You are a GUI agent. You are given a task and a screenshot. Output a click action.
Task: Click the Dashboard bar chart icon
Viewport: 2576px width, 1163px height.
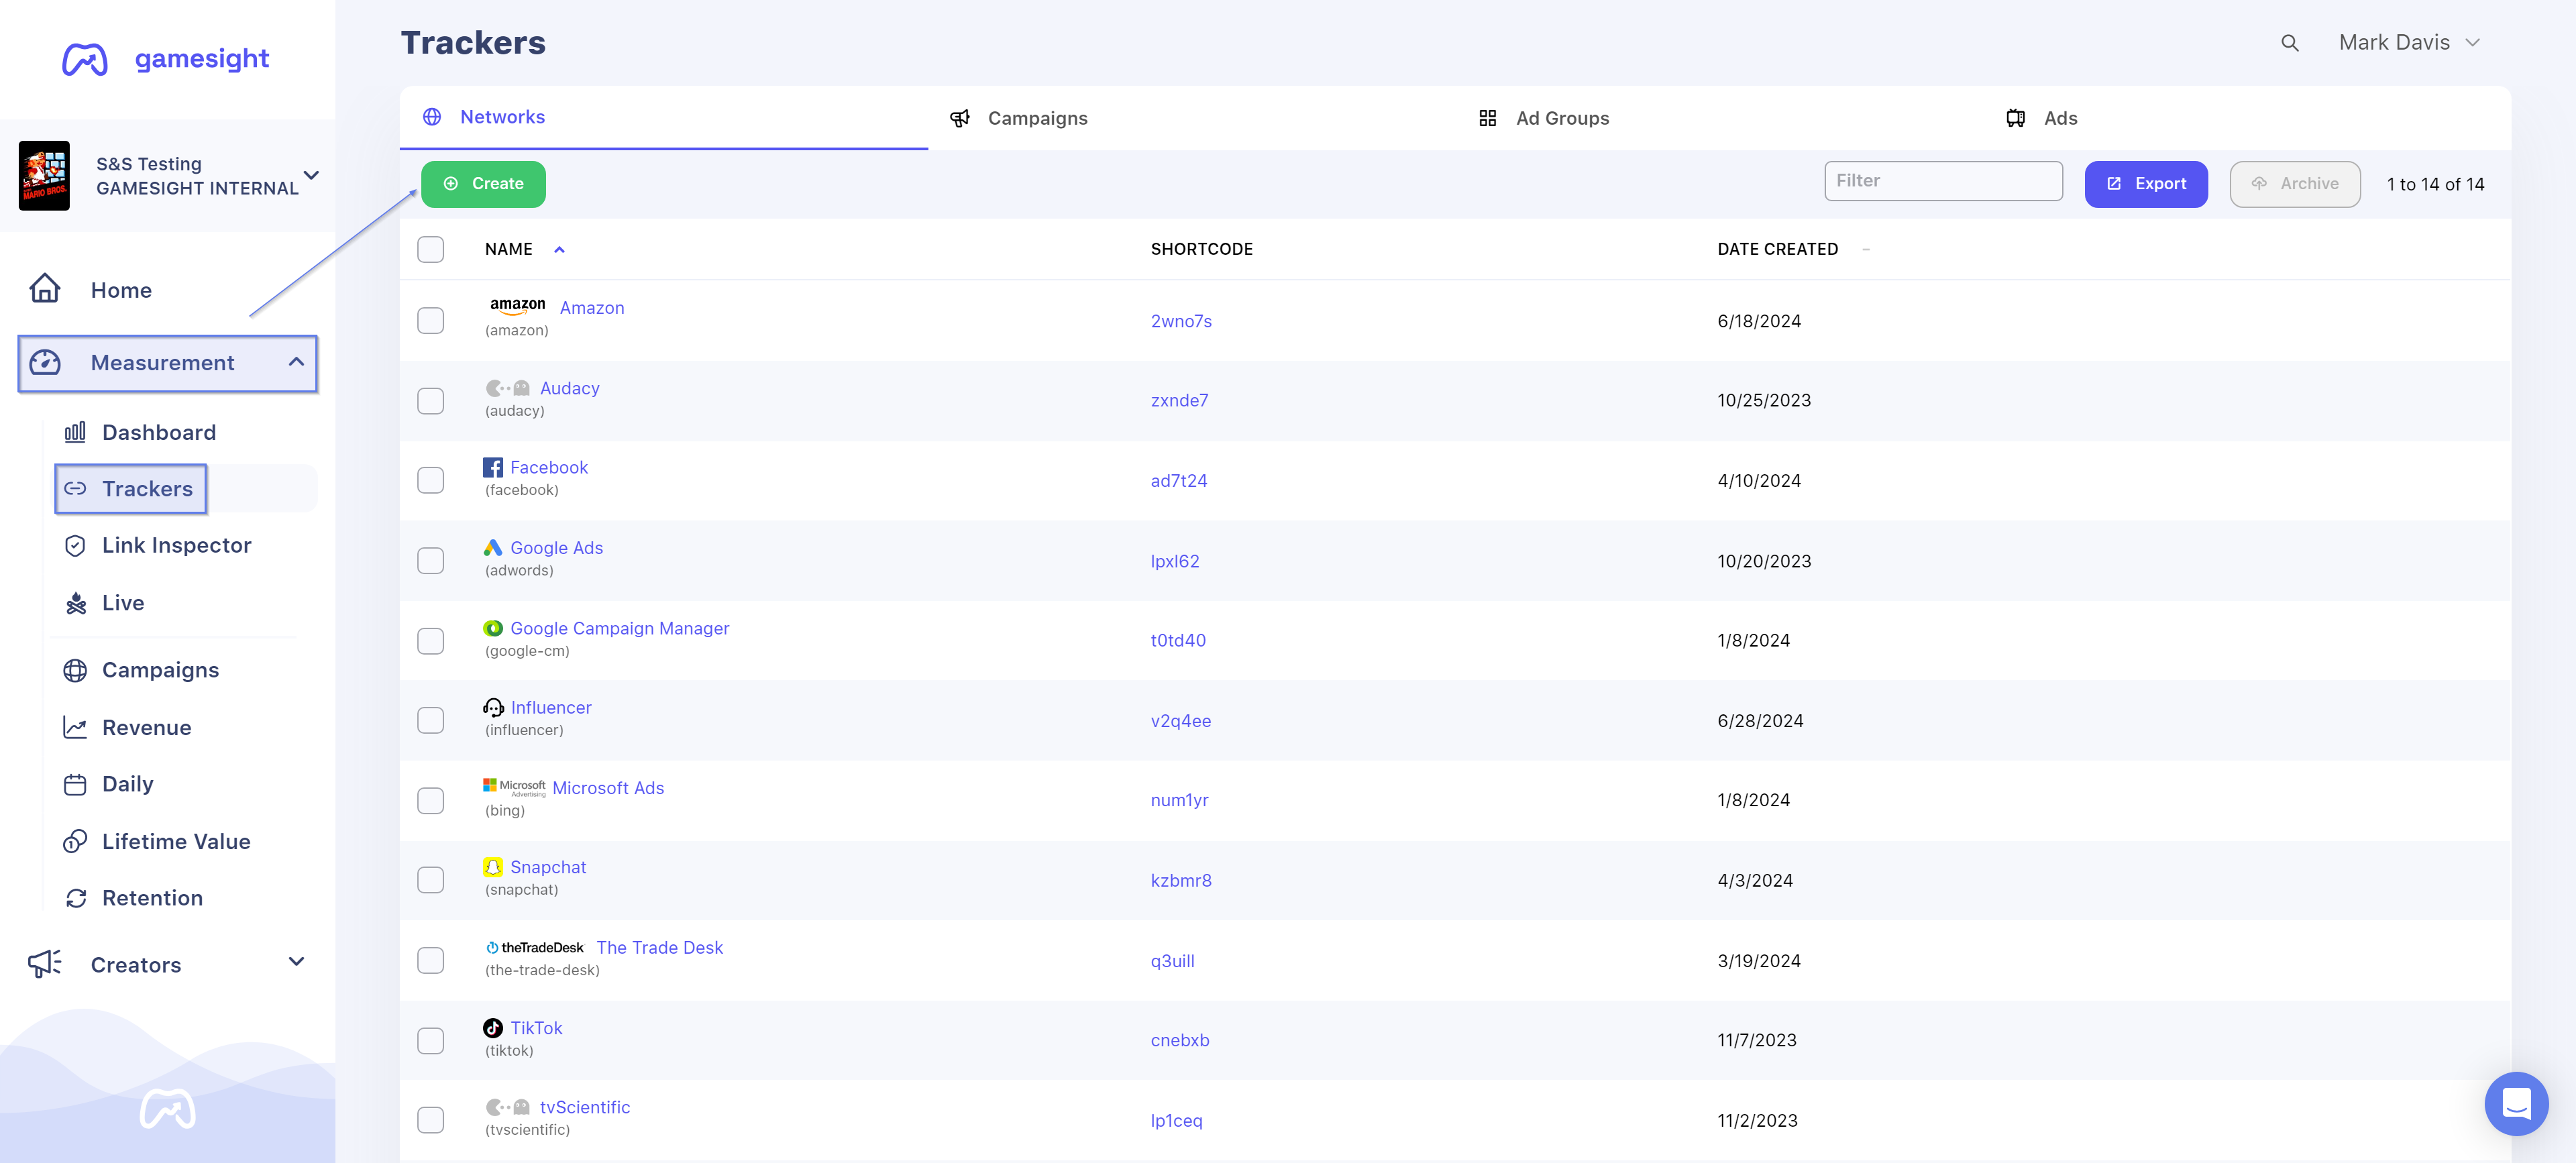coord(75,432)
